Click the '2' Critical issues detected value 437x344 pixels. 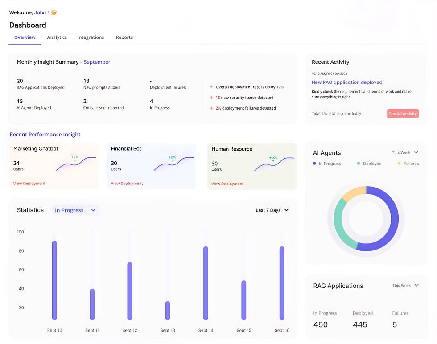pyautogui.click(x=85, y=101)
